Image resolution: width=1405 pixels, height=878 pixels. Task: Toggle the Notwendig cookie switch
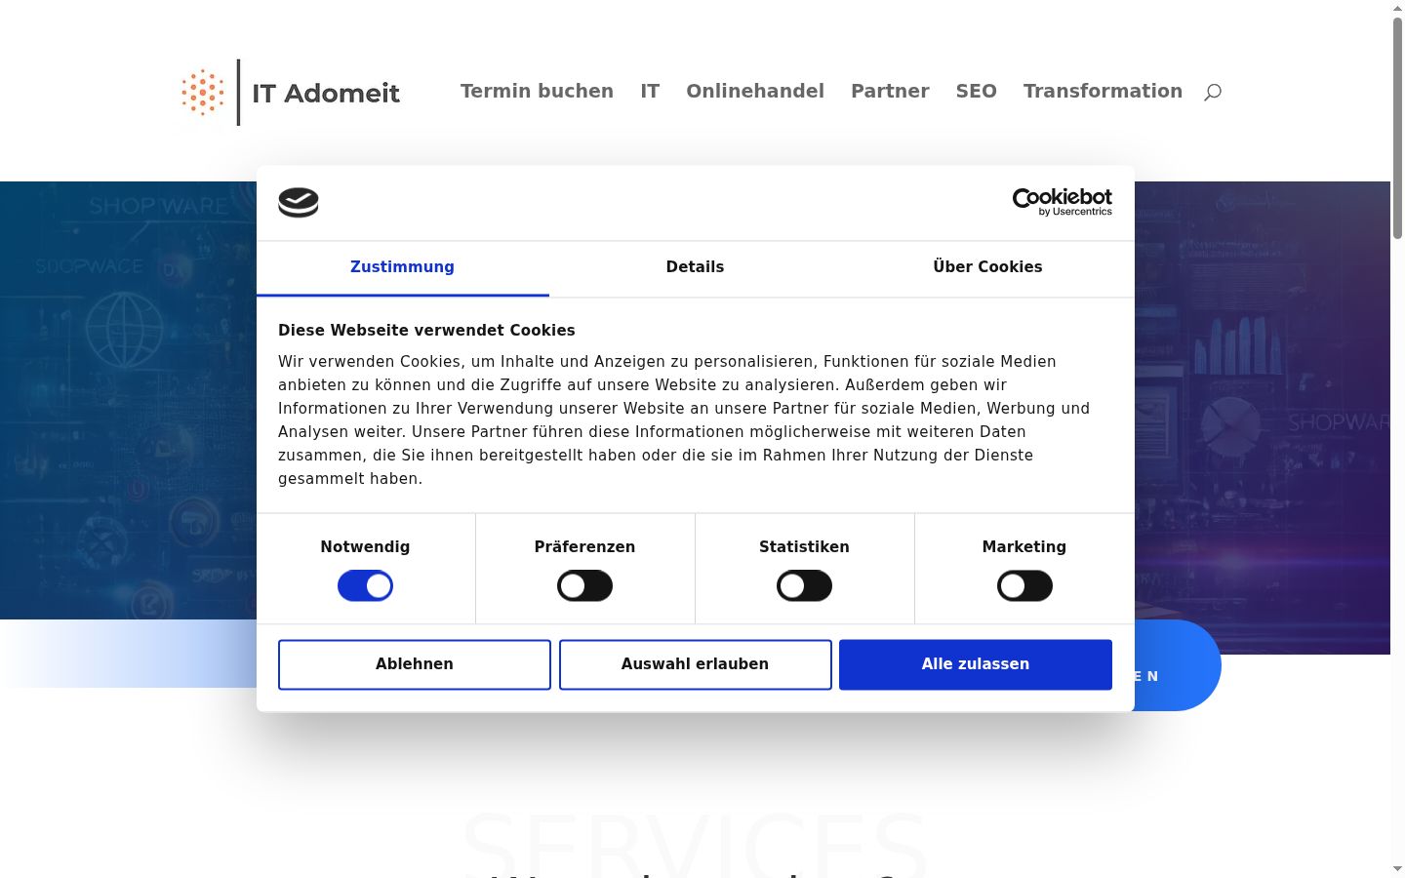click(365, 586)
